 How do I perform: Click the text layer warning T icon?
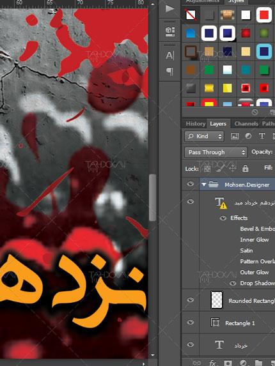pos(221,202)
